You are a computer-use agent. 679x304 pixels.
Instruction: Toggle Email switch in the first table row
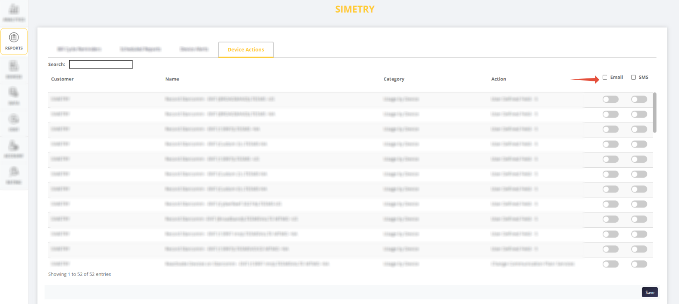coord(611,99)
